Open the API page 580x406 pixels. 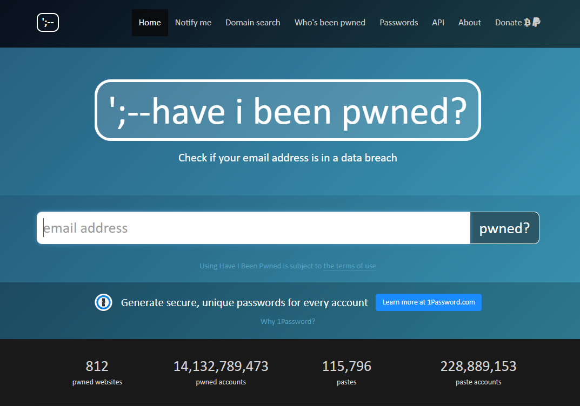pos(438,22)
